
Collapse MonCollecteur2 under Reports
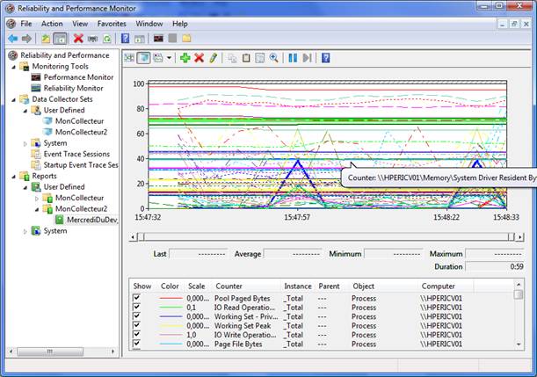tap(37, 209)
